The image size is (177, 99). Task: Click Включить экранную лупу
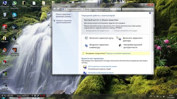tap(101, 38)
